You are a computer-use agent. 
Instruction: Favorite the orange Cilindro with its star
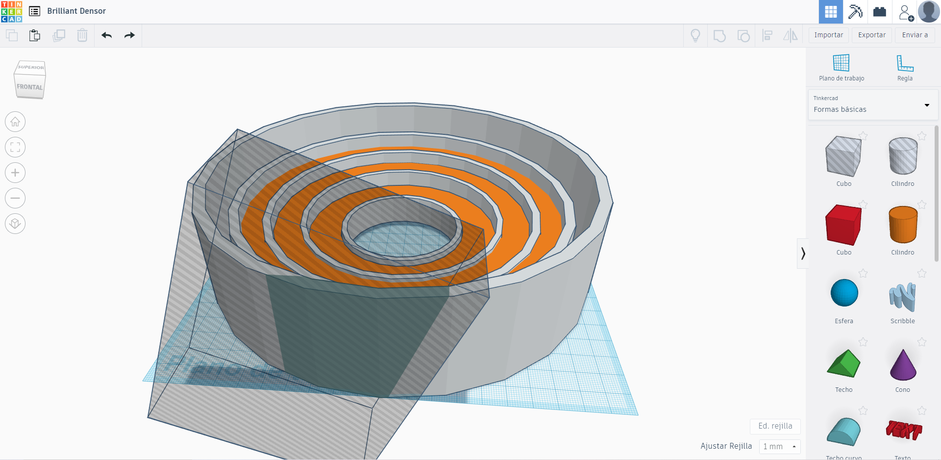[922, 204]
